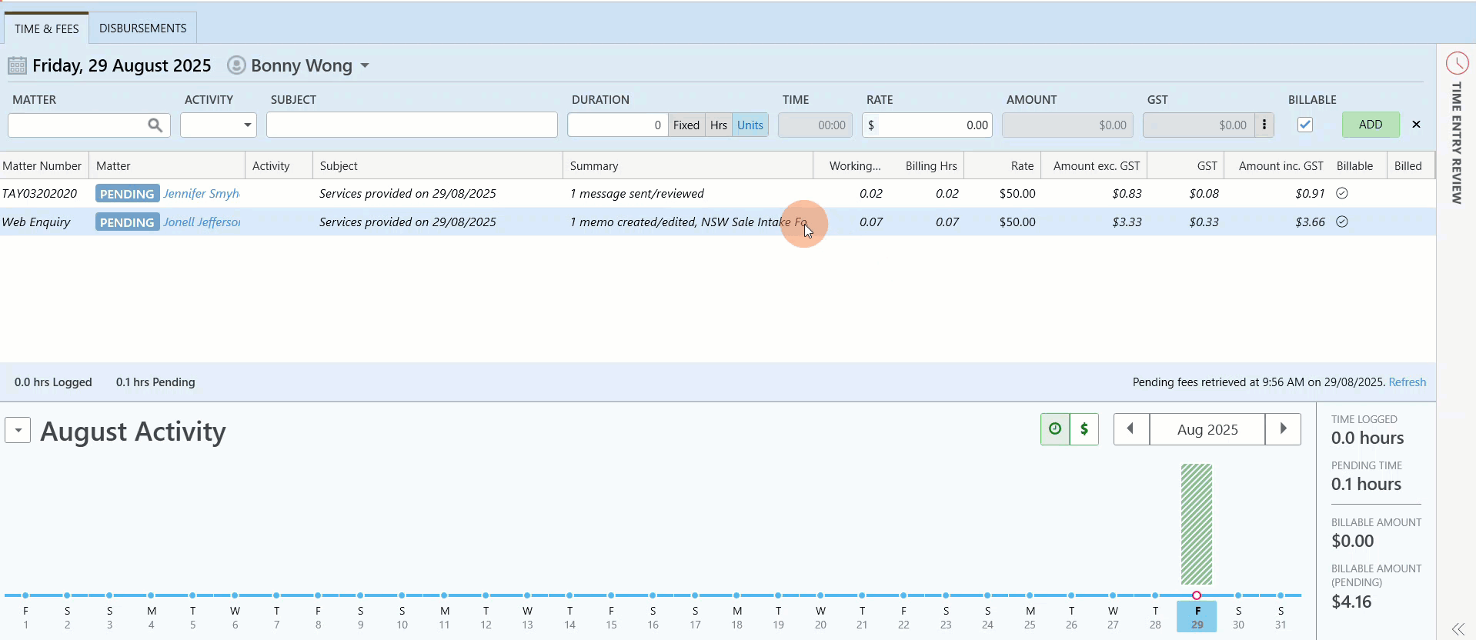Open the Activity dropdown

click(219, 125)
